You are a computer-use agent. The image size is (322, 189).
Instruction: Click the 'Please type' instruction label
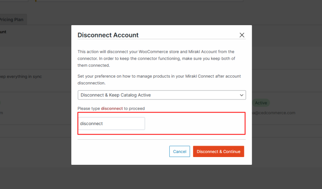pyautogui.click(x=89, y=109)
